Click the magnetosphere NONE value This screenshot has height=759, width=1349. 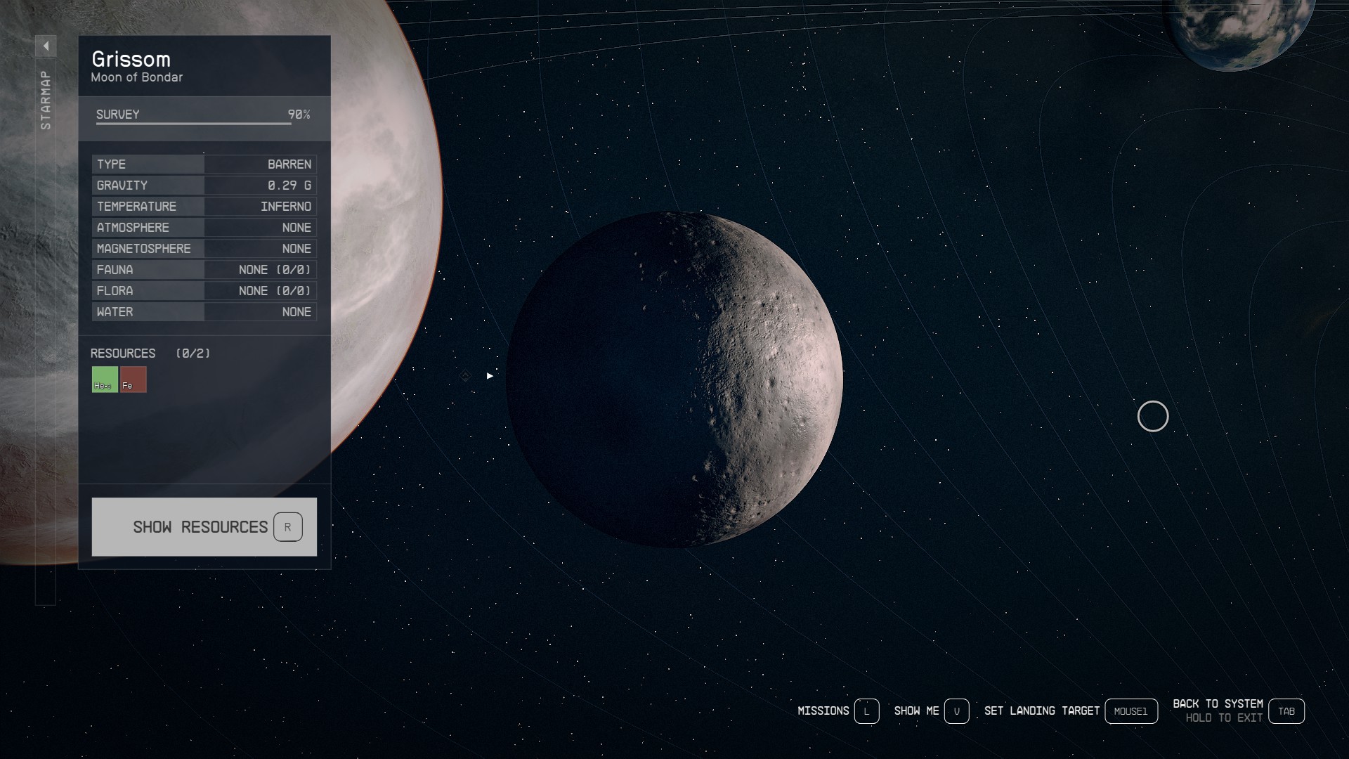coord(296,249)
